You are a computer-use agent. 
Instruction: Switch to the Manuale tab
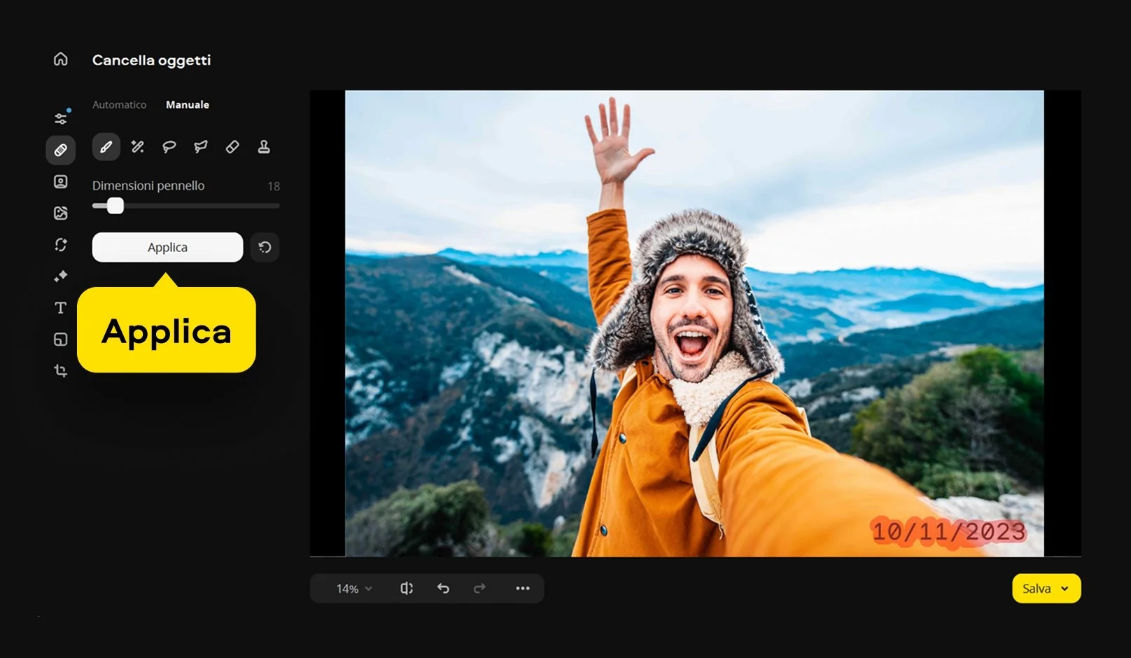tap(188, 104)
